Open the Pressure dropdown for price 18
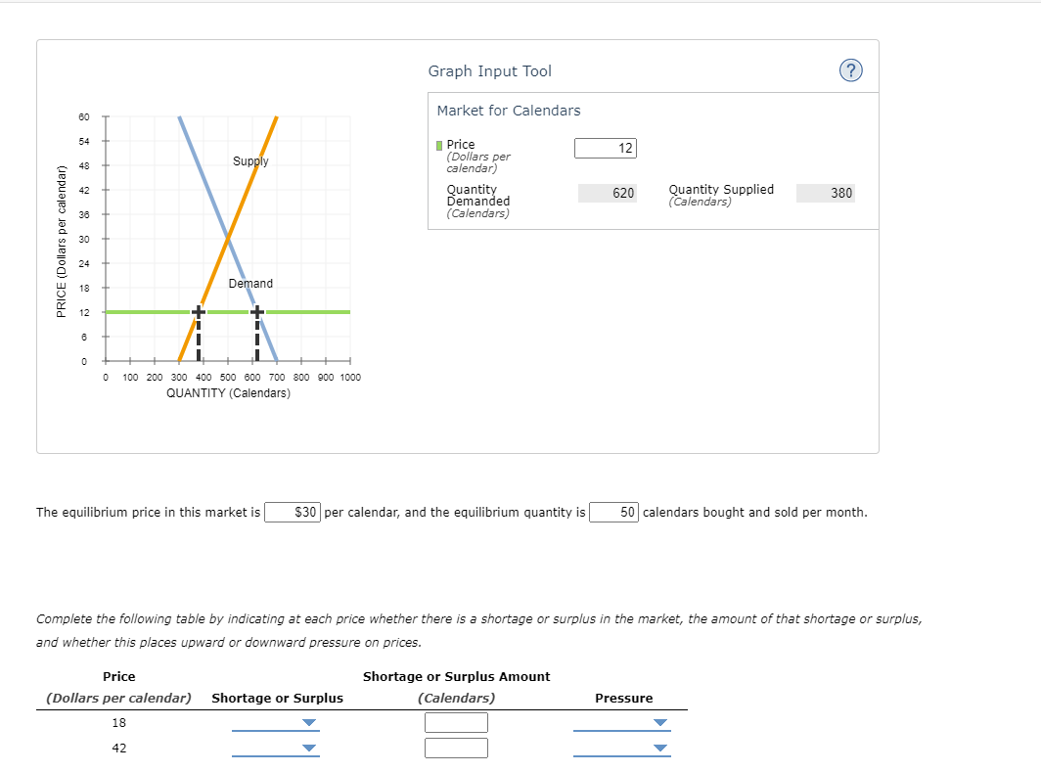The height and width of the screenshot is (772, 1041). [620, 722]
